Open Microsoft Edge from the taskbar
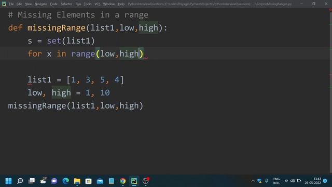The width and height of the screenshot is (332, 187). pyautogui.click(x=66, y=181)
